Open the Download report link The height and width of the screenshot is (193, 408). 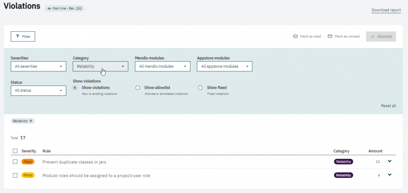tap(386, 10)
